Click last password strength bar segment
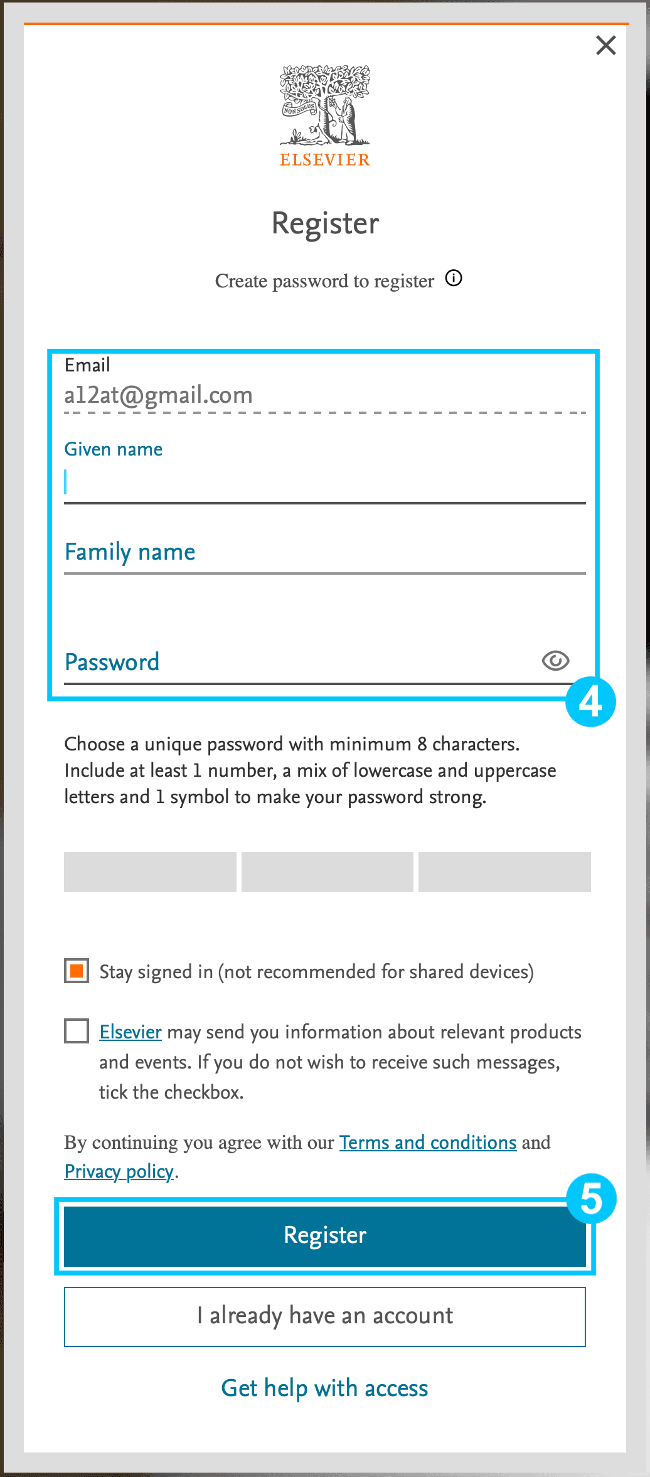 pos(504,872)
